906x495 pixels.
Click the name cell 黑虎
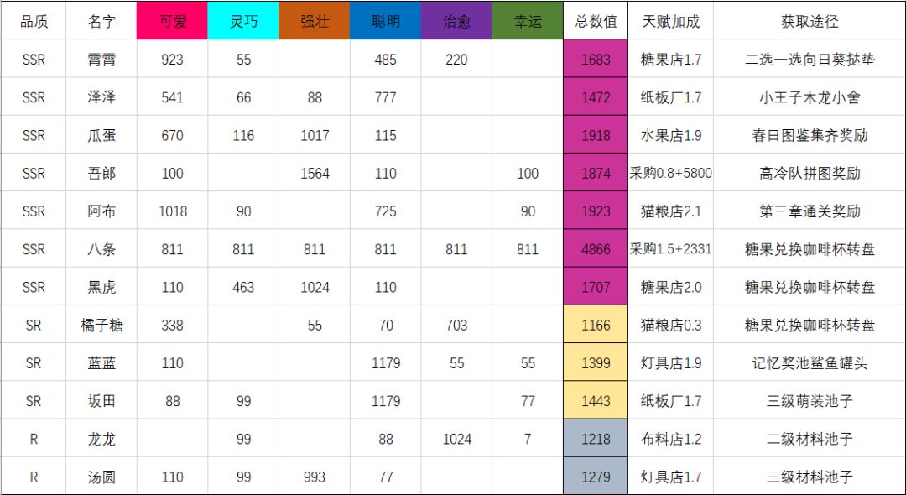(x=102, y=287)
